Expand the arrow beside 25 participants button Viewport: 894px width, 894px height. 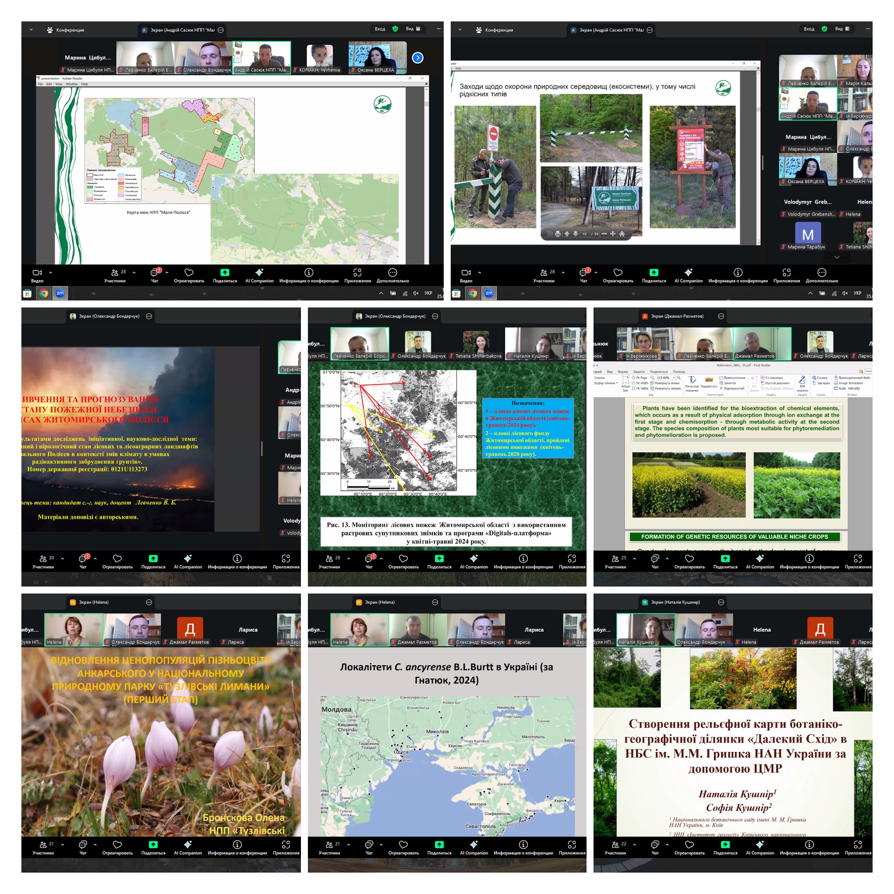pyautogui.click(x=635, y=559)
